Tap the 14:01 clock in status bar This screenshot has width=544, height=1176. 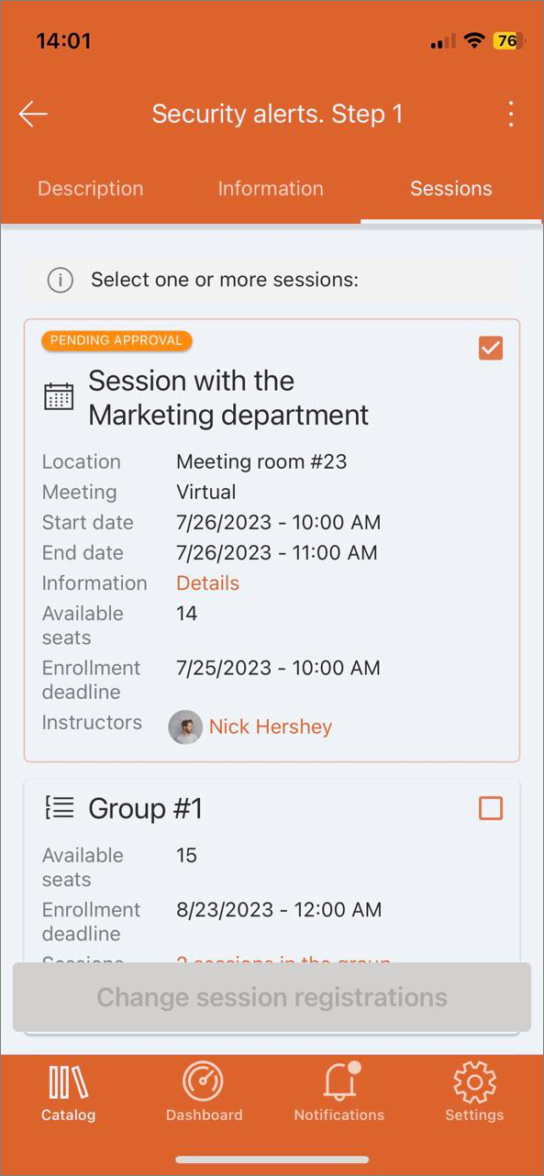coord(63,41)
